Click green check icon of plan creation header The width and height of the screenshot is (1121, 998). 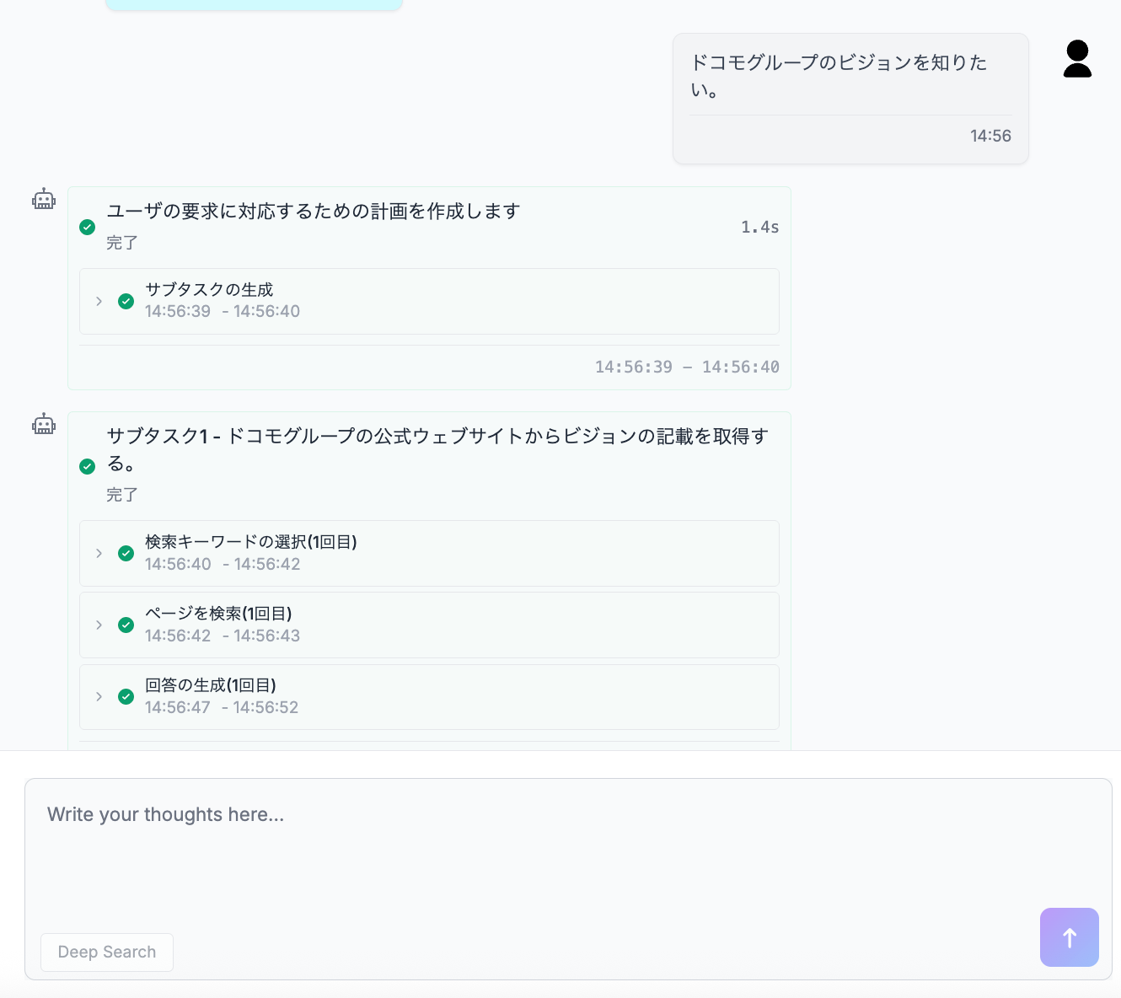coord(87,227)
